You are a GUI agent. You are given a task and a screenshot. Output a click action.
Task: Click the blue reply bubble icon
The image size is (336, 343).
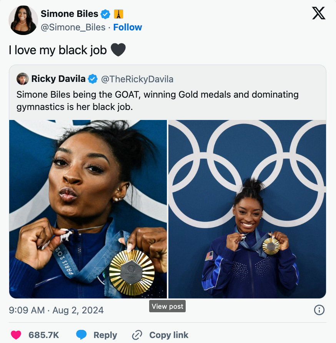82,335
